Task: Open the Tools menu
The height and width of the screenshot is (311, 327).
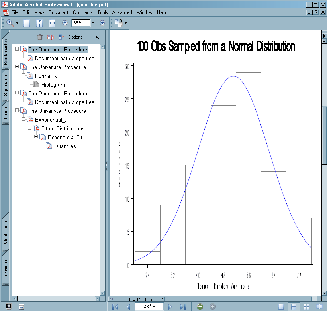Action: point(102,12)
